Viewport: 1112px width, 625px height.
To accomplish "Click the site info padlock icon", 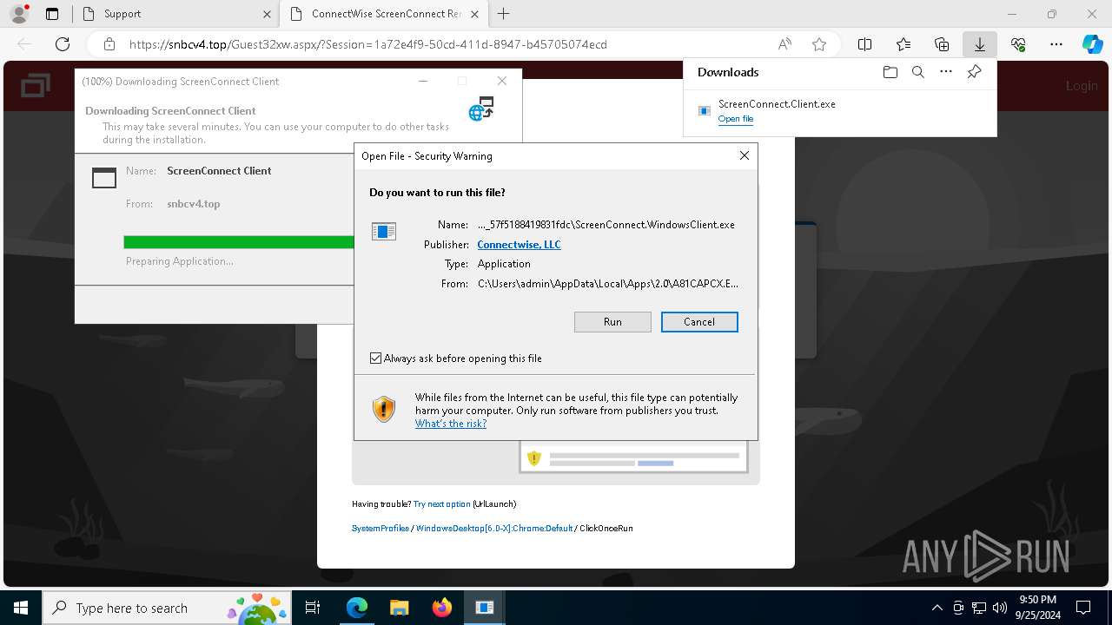I will point(109,44).
